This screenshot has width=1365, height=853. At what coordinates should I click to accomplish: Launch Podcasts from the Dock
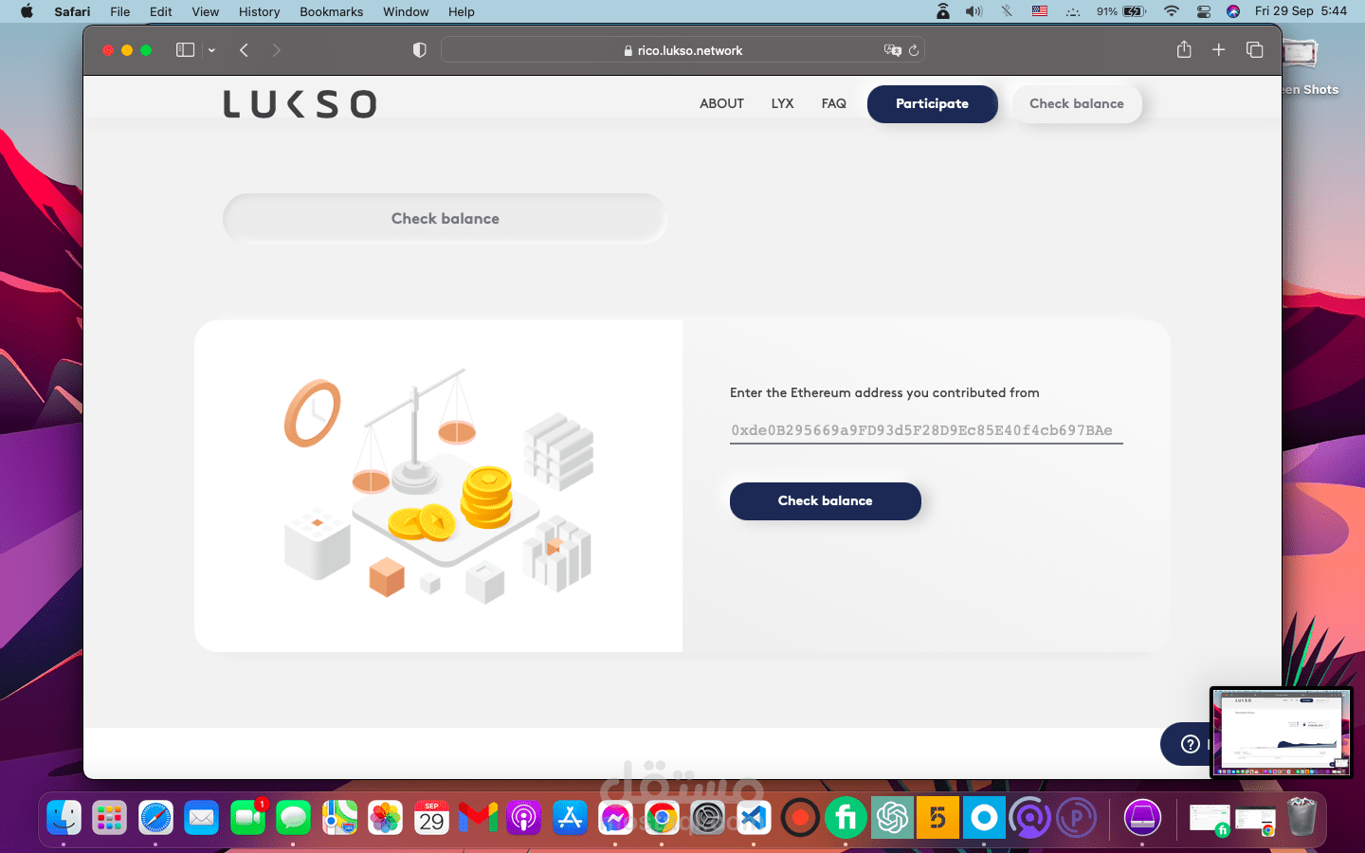click(524, 817)
